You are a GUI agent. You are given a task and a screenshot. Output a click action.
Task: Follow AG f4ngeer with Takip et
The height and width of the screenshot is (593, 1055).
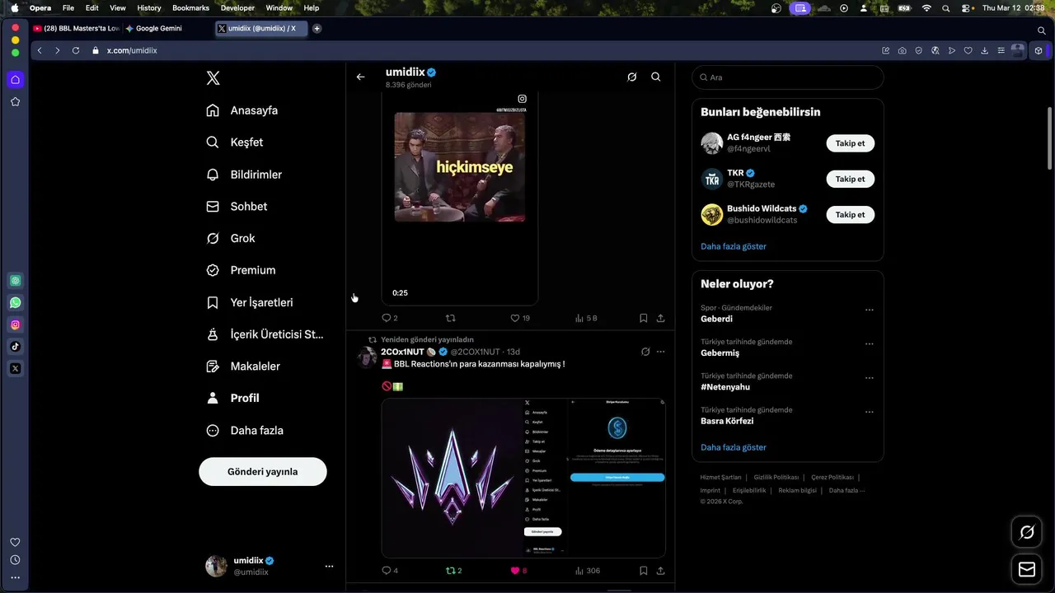click(x=850, y=143)
